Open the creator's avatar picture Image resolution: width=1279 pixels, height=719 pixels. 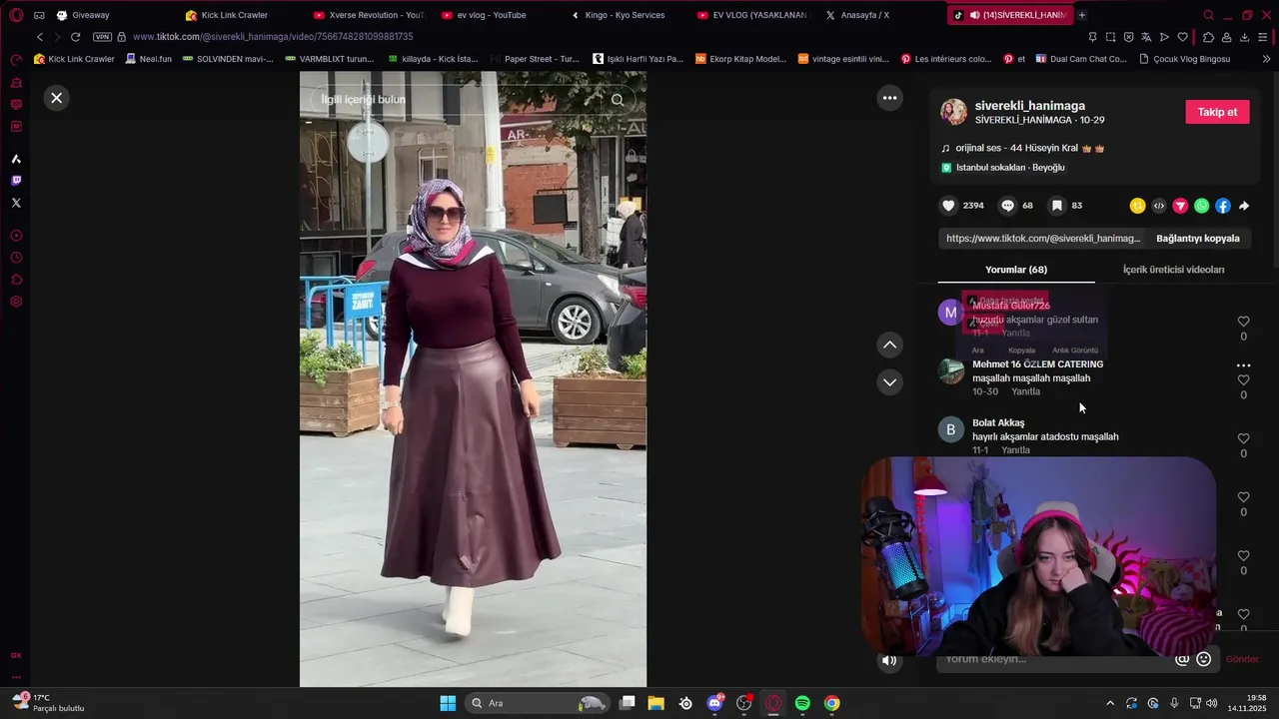[954, 112]
